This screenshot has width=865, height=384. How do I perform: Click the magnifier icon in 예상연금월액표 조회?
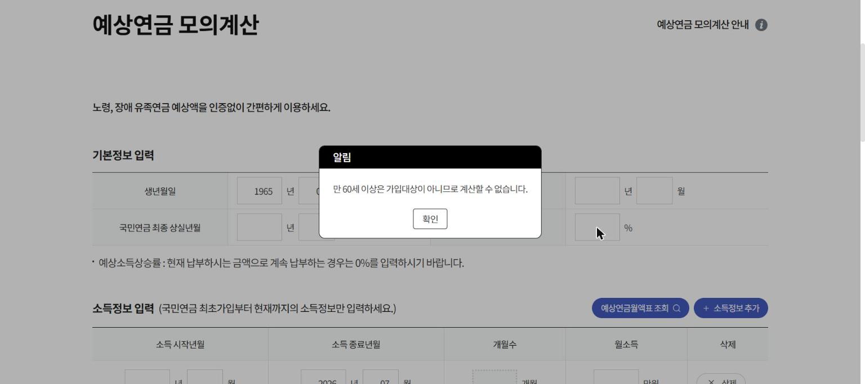pos(677,308)
